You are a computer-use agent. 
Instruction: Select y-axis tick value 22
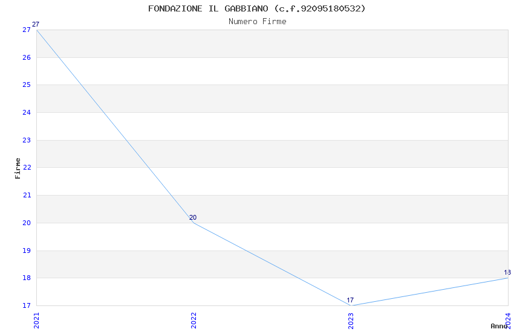point(27,167)
